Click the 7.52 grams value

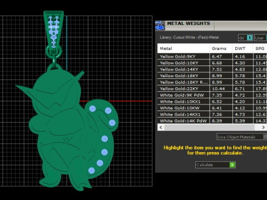click(x=217, y=69)
